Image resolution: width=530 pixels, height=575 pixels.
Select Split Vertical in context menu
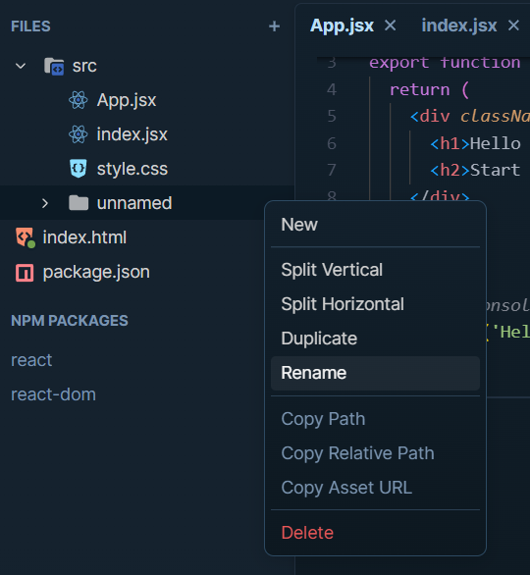click(x=375, y=270)
